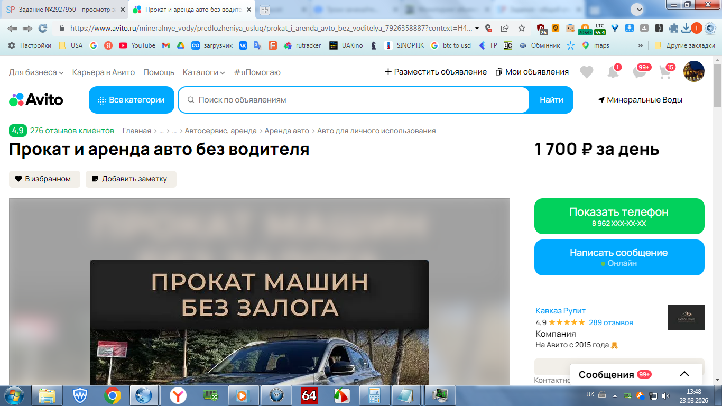This screenshot has width=722, height=406.
Task: Switch to Задание №2927950 browser tab
Action: pyautogui.click(x=64, y=10)
